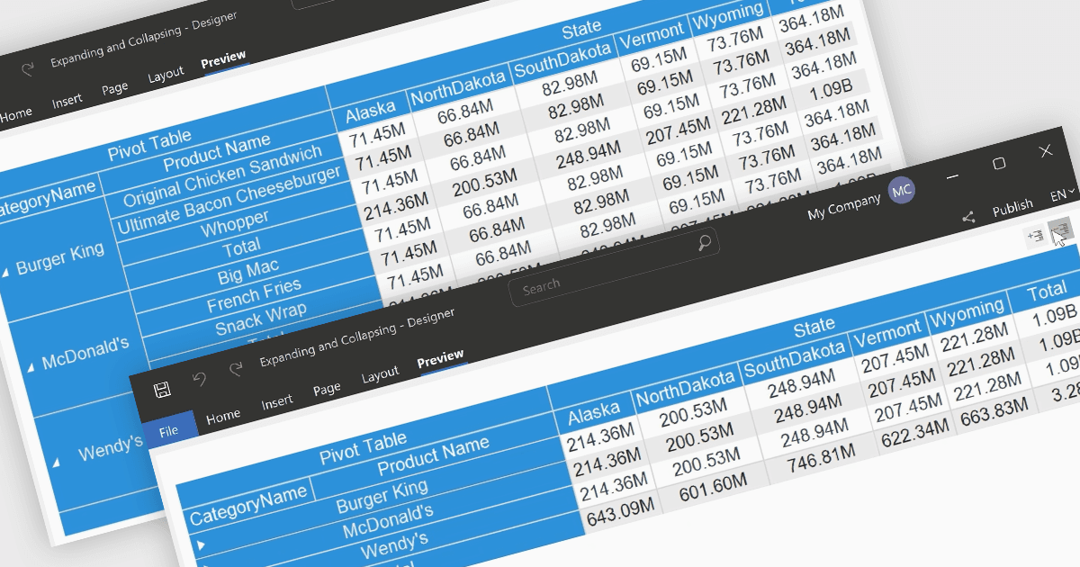
Task: Collapse the McDonald's category in back window
Action: [31, 365]
